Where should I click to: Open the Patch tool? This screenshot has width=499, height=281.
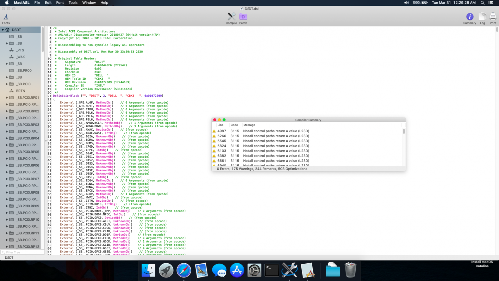click(x=243, y=18)
